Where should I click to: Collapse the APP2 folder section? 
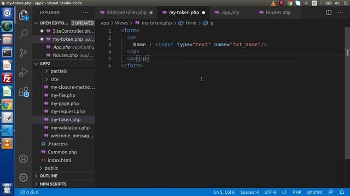click(36, 64)
